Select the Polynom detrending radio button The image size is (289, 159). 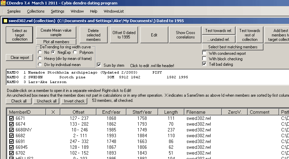(x=75, y=52)
